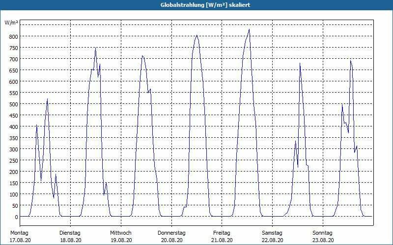Click the 'Freitag' day label
The image size is (393, 245).
pos(222,233)
